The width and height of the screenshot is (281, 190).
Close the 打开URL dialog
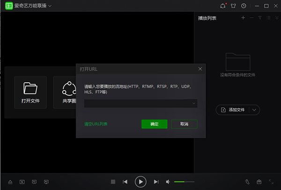click(200, 69)
